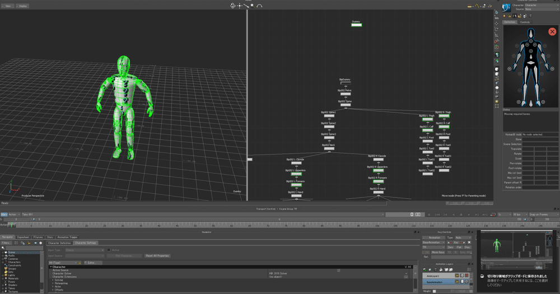The image size is (560, 294).
Task: Toggle the solid white cube display icon
Action: click(497, 69)
